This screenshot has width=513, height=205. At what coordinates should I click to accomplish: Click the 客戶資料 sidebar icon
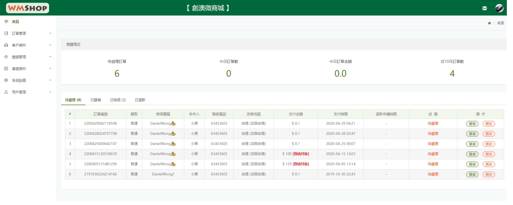click(6, 45)
